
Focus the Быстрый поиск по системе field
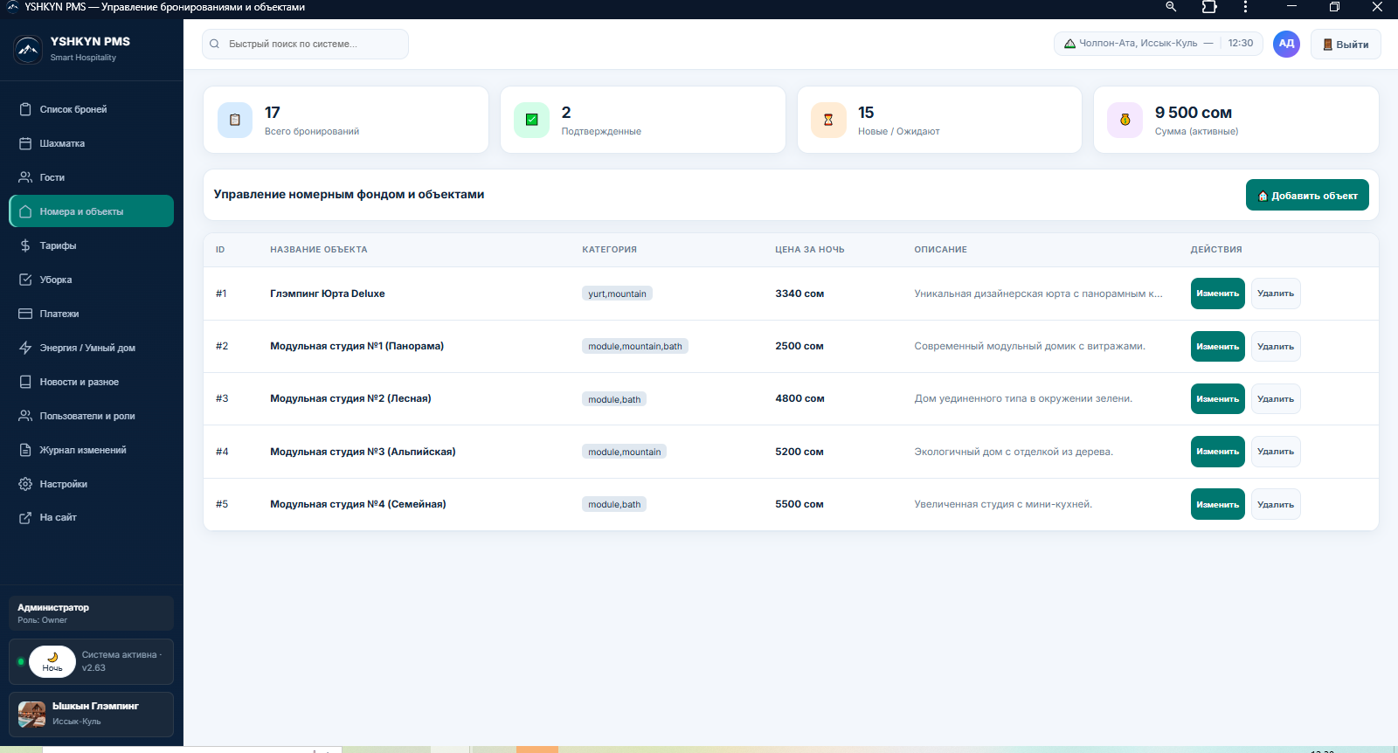click(x=305, y=44)
